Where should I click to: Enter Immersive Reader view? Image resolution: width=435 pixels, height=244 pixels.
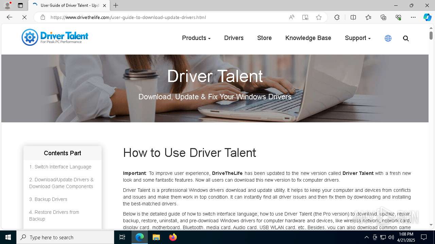(305, 17)
